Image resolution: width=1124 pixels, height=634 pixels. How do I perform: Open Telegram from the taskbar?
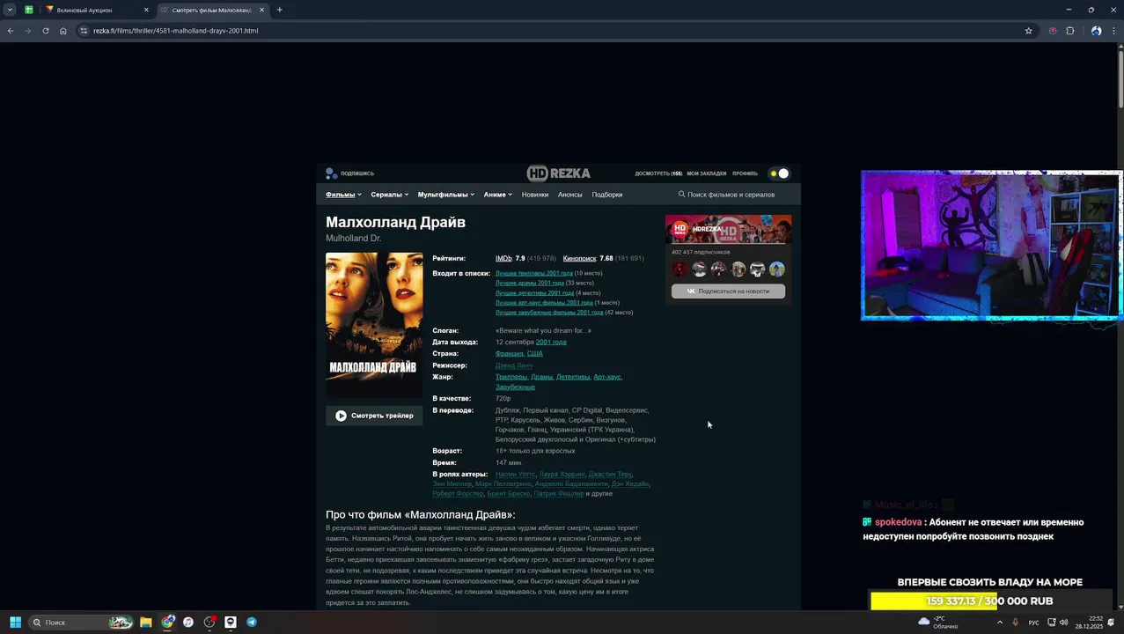pos(252,623)
